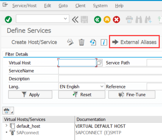Open print options small dropdown triangle
This screenshot has width=162, height=140.
click(12, 112)
